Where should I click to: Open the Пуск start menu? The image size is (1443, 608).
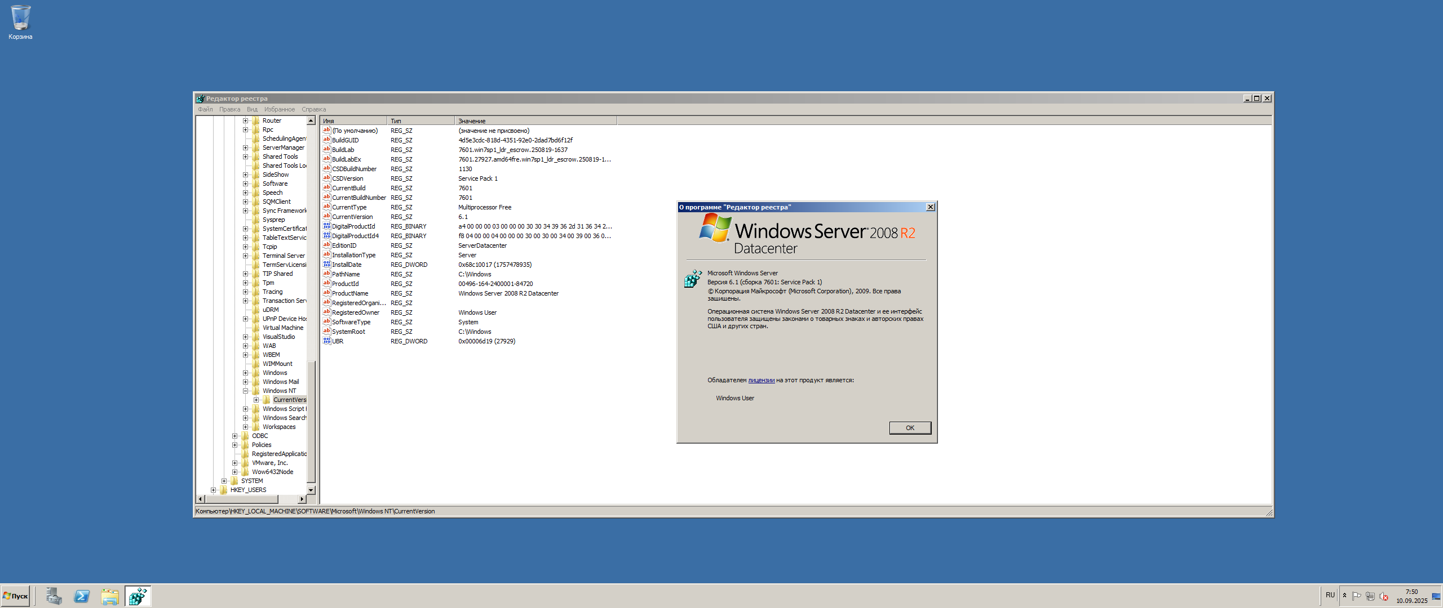point(15,596)
